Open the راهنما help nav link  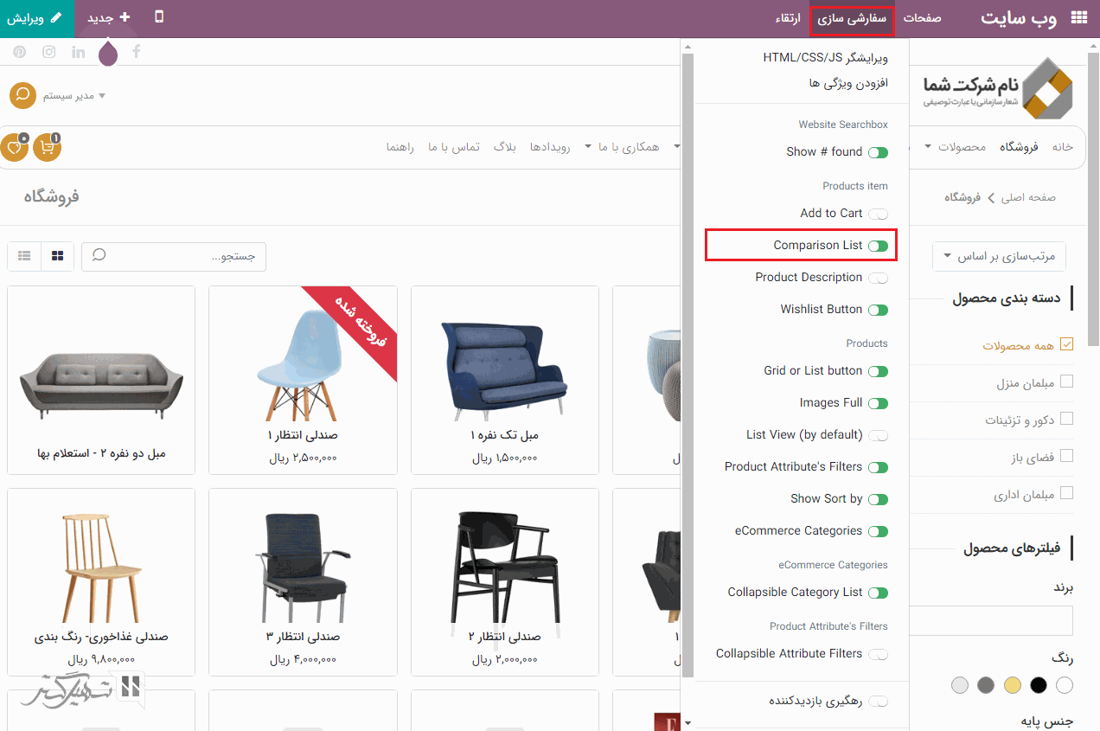coord(400,147)
